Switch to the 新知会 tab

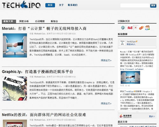(x=54, y=21)
